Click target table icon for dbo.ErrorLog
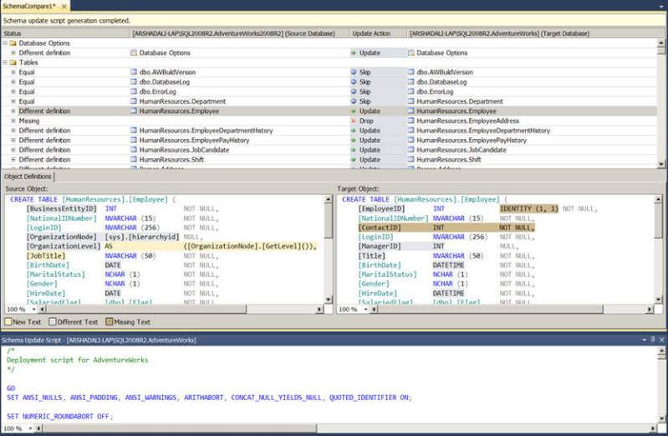 click(411, 91)
